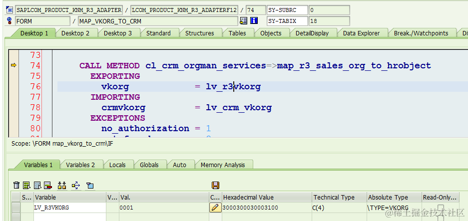Click the orange save floppy-disk icon
The height and width of the screenshot is (221, 468).
(215, 185)
